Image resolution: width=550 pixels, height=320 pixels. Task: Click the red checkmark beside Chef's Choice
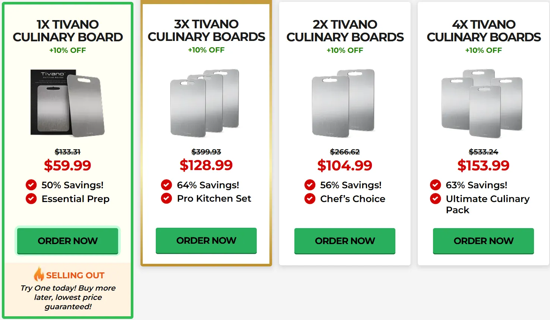click(310, 199)
